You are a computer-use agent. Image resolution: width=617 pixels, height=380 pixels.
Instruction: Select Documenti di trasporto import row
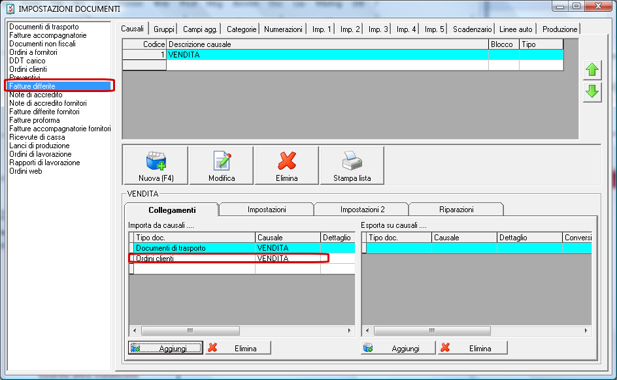[242, 248]
